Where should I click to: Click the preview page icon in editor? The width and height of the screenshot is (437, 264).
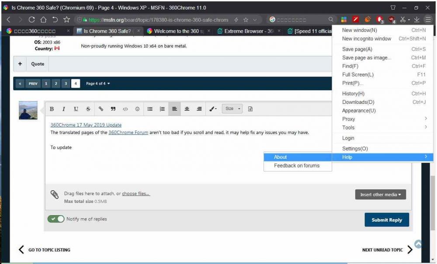point(250,109)
